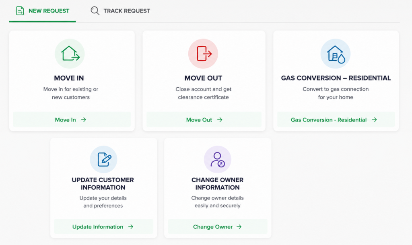Click the New Request document icon
The image size is (412, 245).
[x=20, y=11]
